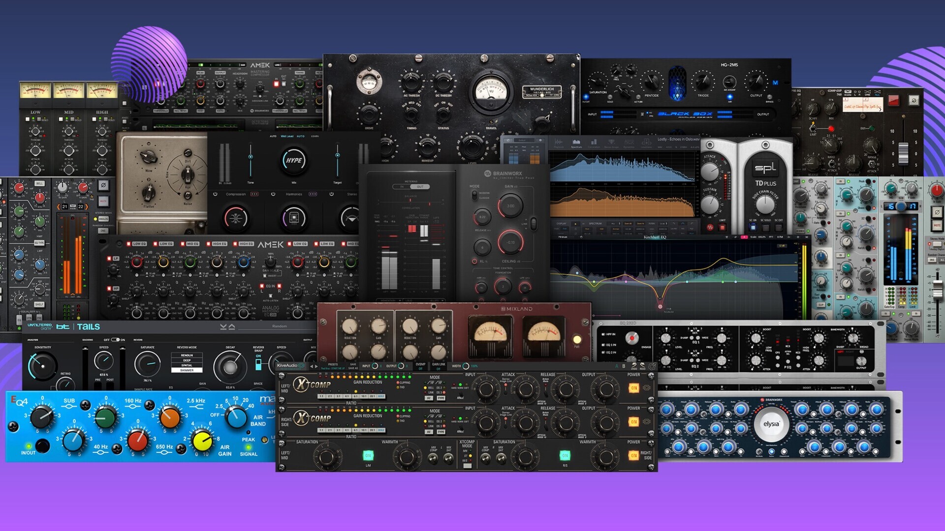This screenshot has width=945, height=531.
Task: Select IN in Brainworx metering switch
Action: click(x=402, y=187)
